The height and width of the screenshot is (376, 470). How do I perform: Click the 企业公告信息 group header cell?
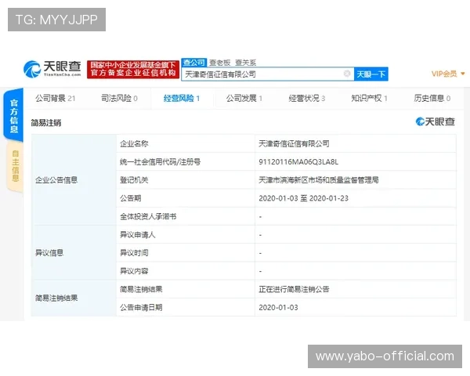click(74, 180)
